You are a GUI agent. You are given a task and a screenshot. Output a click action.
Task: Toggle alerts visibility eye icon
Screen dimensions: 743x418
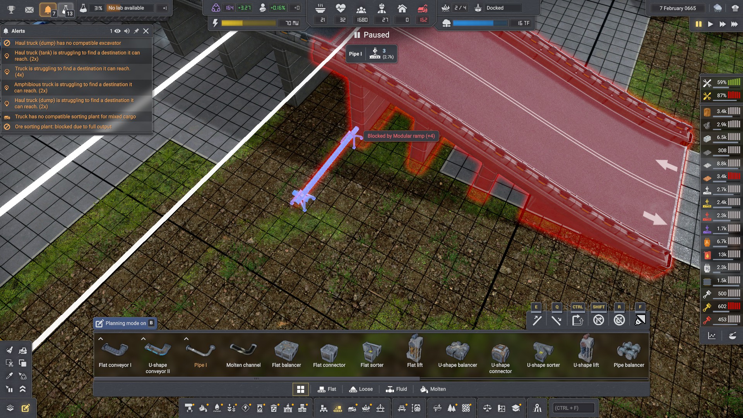117,31
